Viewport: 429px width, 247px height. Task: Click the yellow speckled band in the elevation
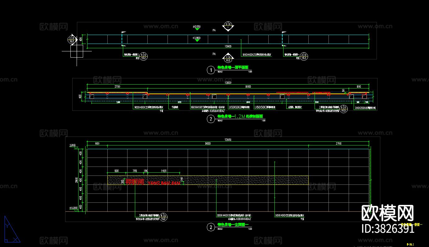[208, 180]
